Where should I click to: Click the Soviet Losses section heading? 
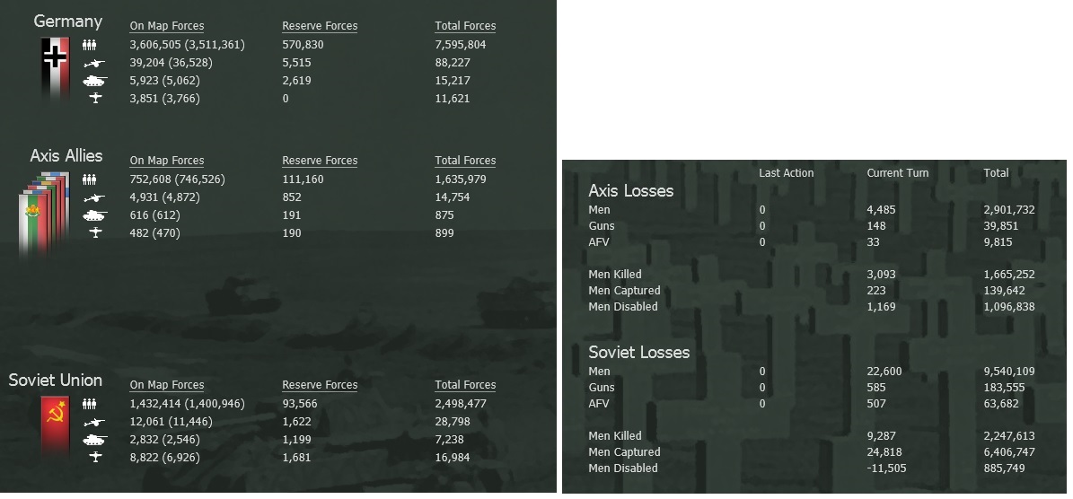638,352
